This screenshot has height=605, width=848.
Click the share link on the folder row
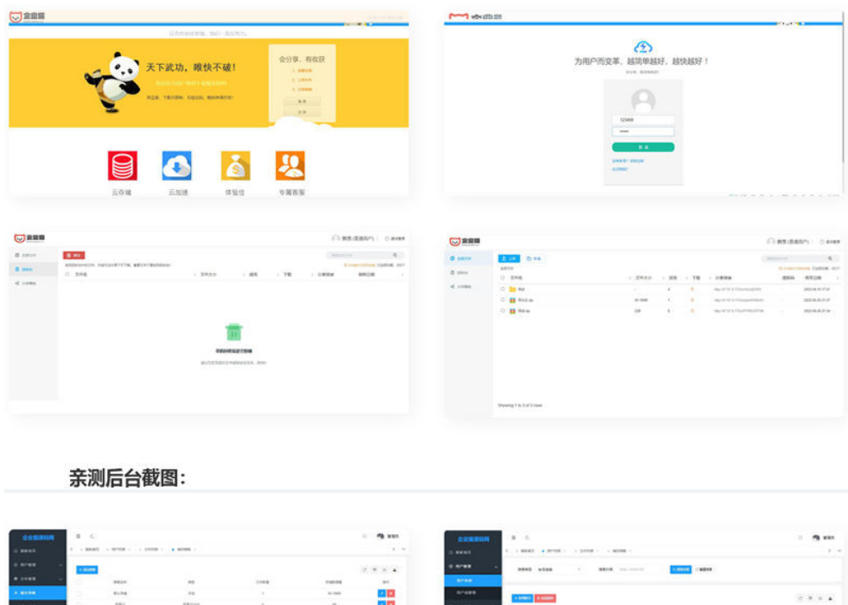click(738, 290)
